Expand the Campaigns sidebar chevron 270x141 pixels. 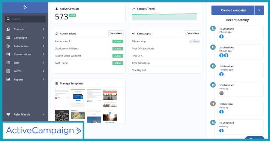(43, 38)
